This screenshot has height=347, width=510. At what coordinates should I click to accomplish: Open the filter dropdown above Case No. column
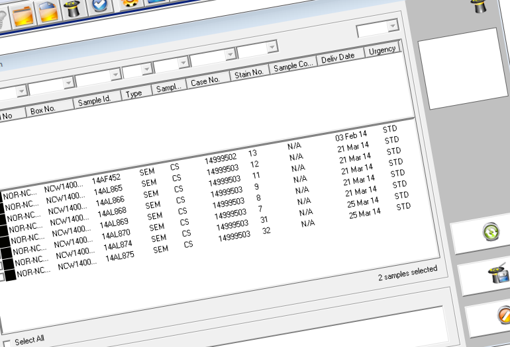(211, 58)
